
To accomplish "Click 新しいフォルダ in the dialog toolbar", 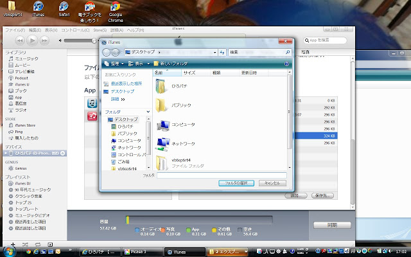I will point(171,64).
